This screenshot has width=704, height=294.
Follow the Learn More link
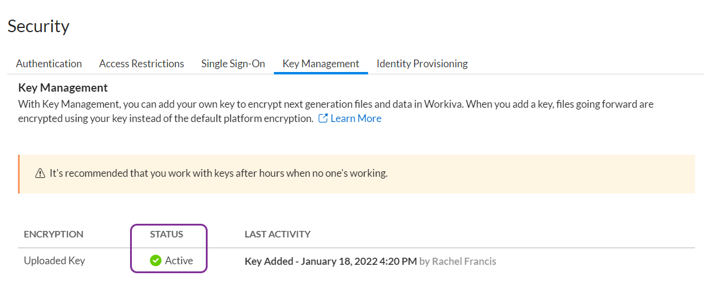point(356,118)
